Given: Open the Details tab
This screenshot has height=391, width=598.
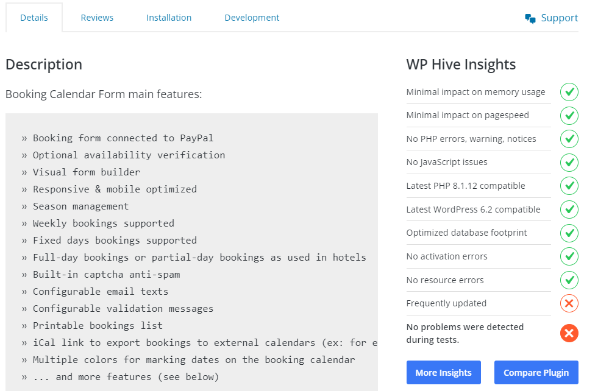Looking at the screenshot, I should (x=34, y=18).
